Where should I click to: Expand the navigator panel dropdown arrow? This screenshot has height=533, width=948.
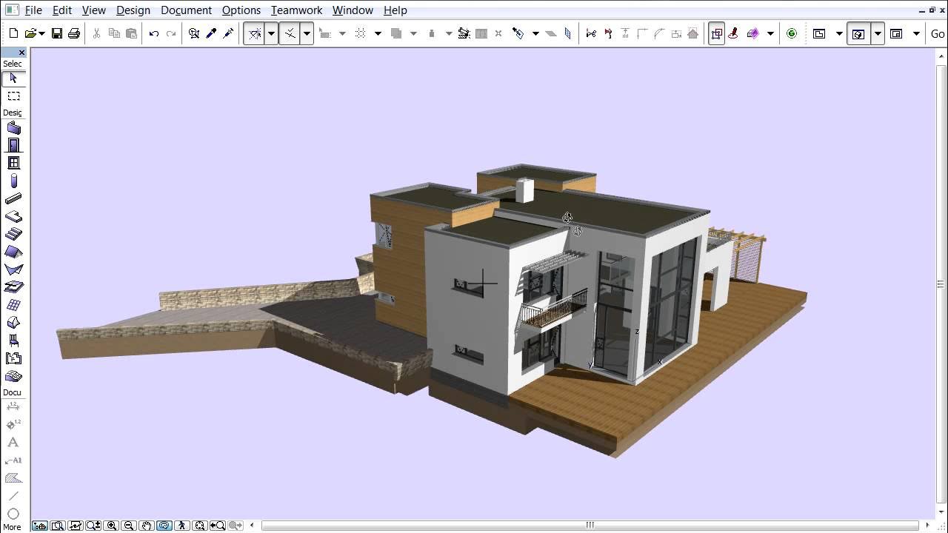[916, 33]
